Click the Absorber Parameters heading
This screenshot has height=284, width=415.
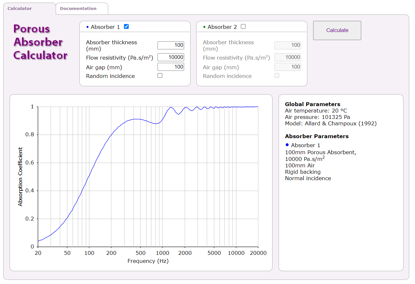[x=317, y=136]
